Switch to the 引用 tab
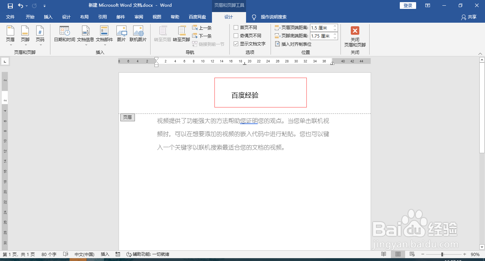The height and width of the screenshot is (261, 485). (x=103, y=17)
